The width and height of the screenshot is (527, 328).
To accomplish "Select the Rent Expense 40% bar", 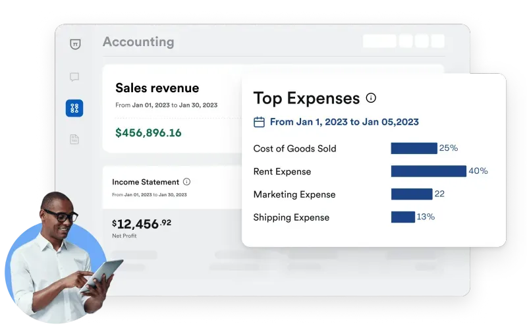I will click(428, 171).
